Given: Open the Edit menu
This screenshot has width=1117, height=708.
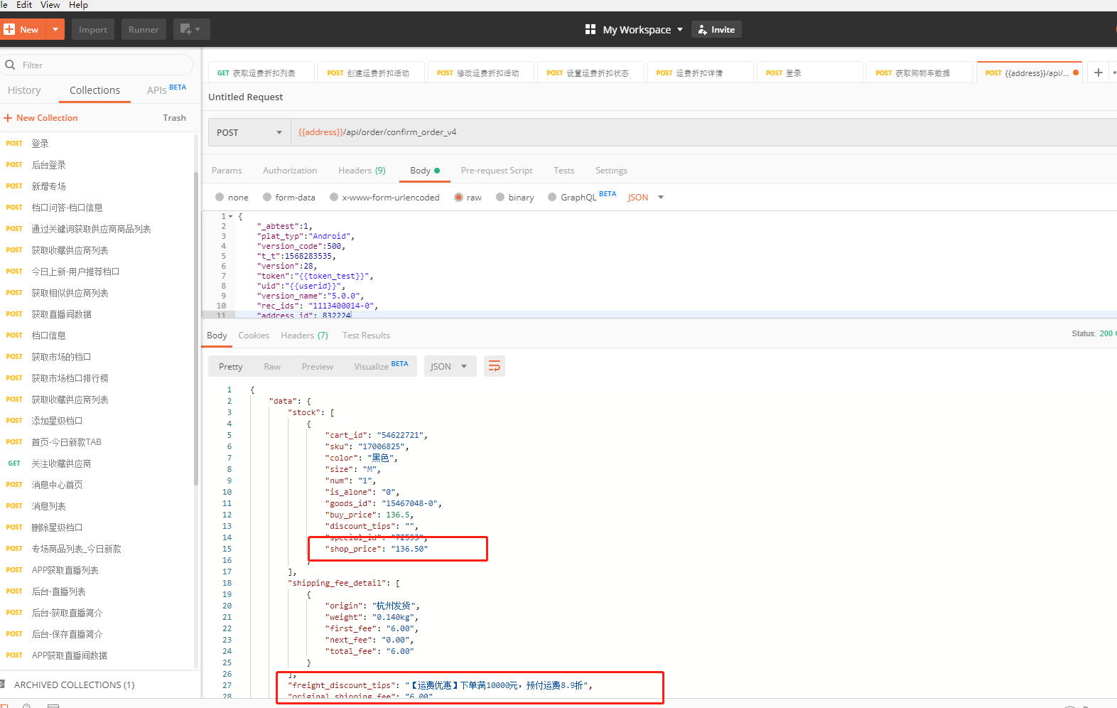Looking at the screenshot, I should [24, 5].
